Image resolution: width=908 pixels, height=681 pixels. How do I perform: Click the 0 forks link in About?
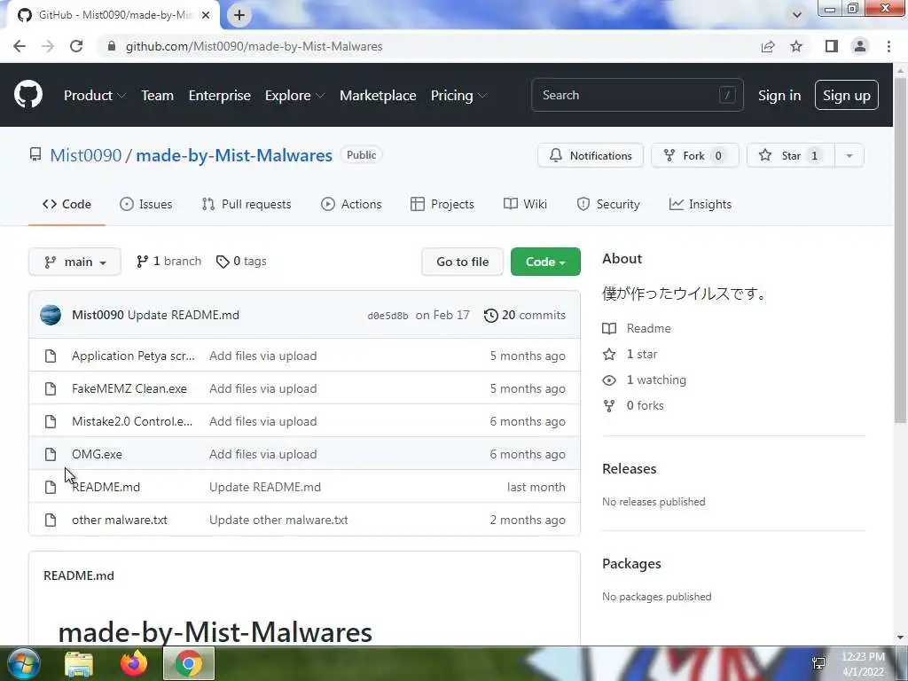click(646, 405)
